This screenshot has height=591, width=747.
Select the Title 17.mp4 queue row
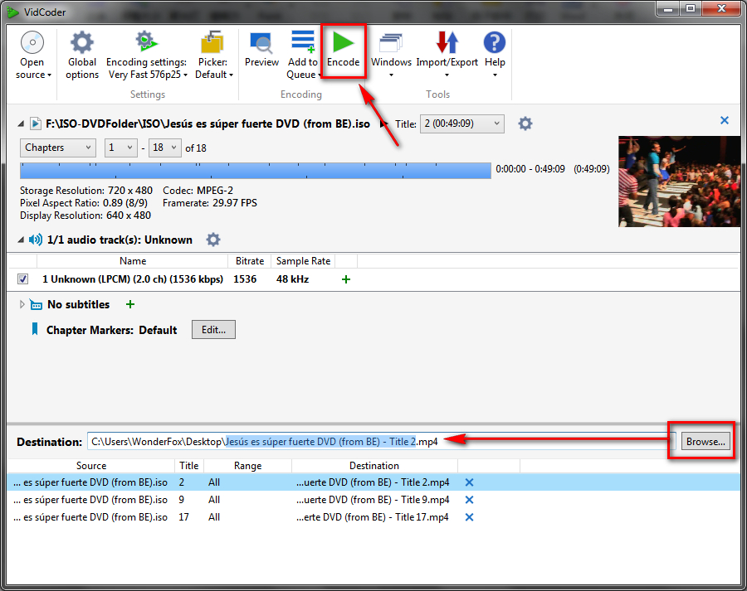[373, 516]
